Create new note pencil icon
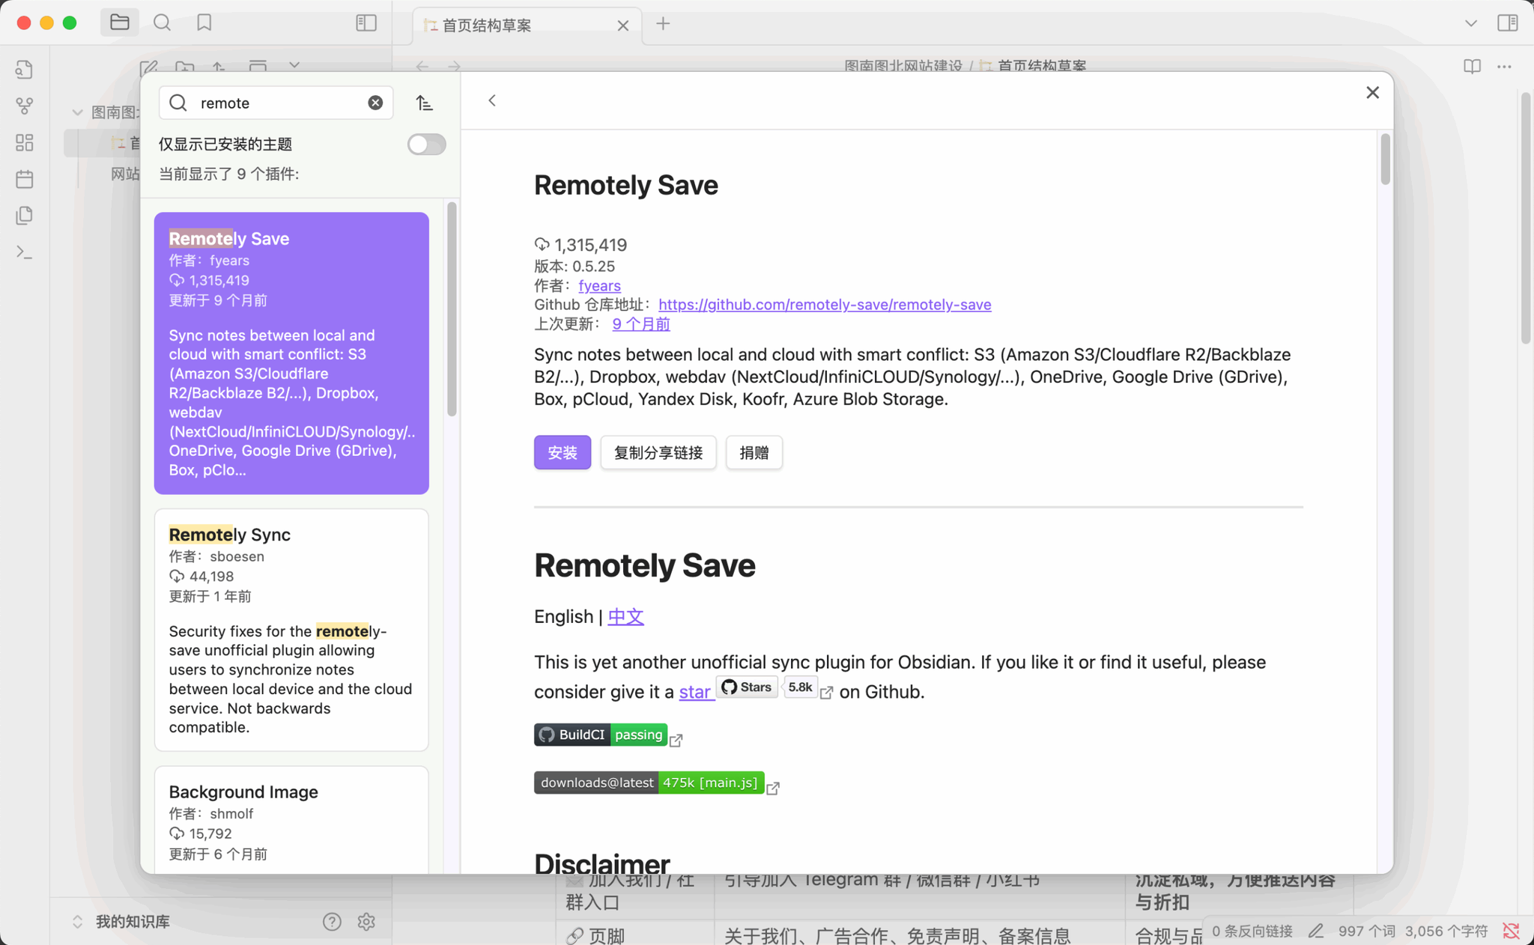This screenshot has height=945, width=1534. pyautogui.click(x=149, y=67)
